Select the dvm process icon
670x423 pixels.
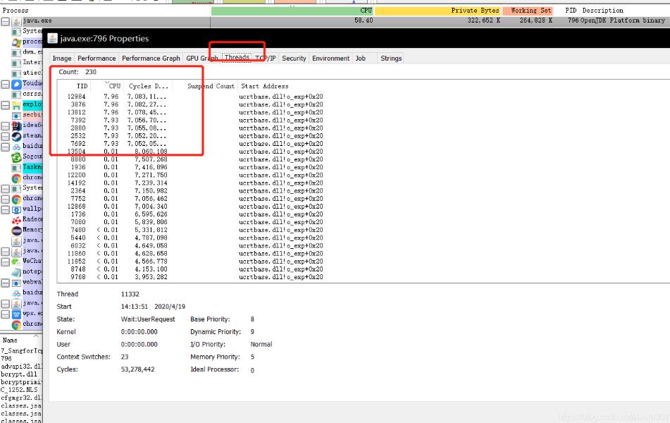coord(17,52)
